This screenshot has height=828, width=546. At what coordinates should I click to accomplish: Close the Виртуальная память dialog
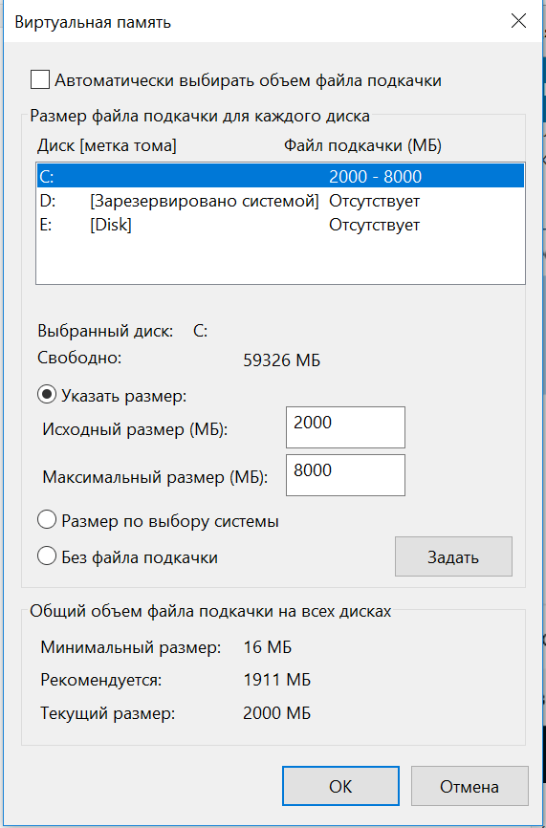[x=518, y=22]
